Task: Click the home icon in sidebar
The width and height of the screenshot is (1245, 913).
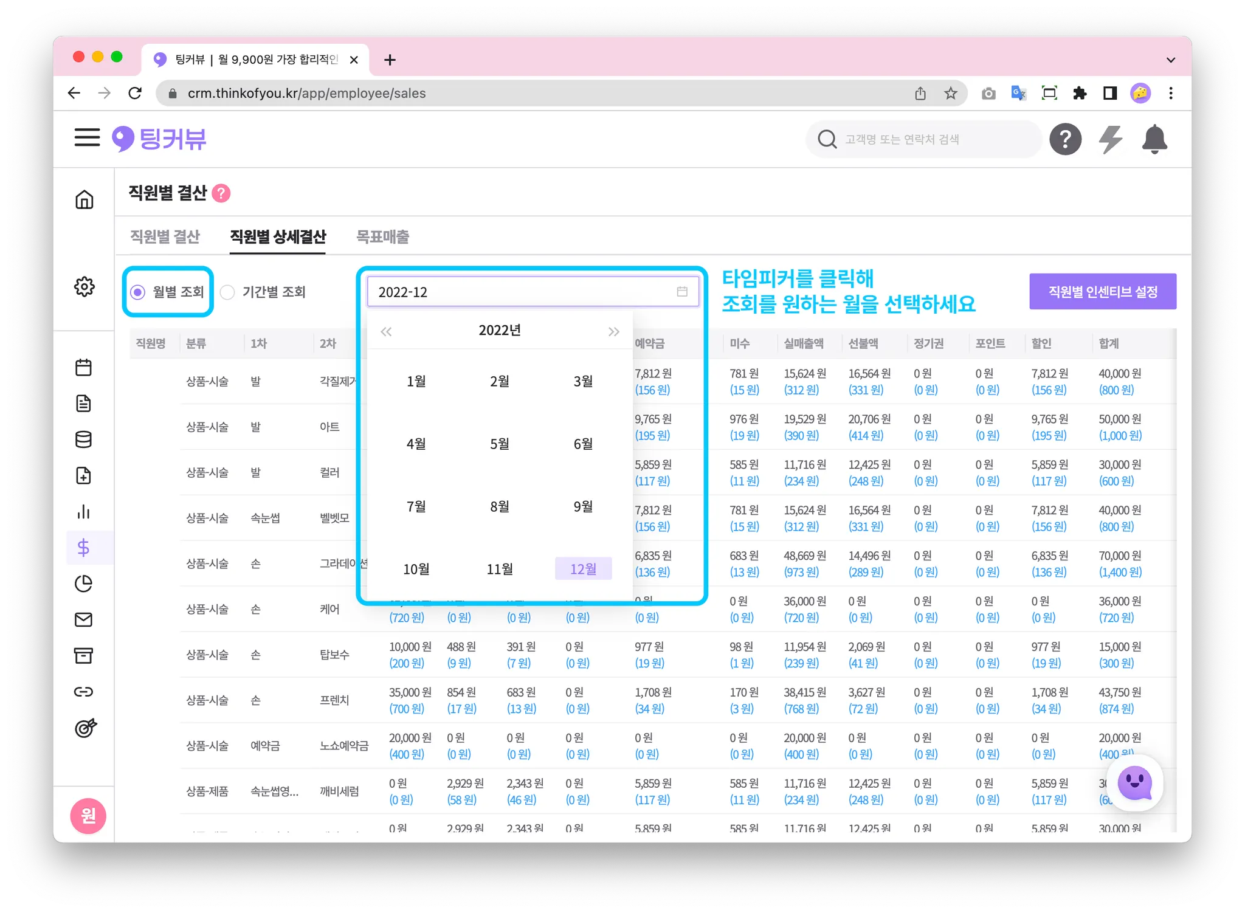Action: click(x=84, y=199)
